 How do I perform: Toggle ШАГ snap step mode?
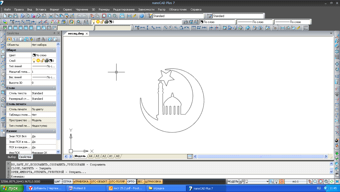tap(58, 181)
